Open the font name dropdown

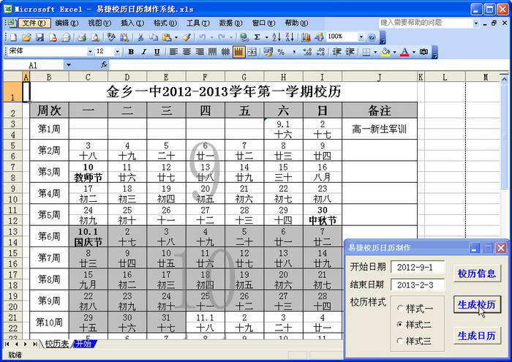[x=90, y=52]
